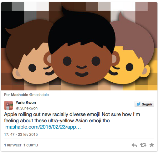The height and width of the screenshot is (153, 159).
Task: View the 1 RETWEET count
Action: (13, 145)
